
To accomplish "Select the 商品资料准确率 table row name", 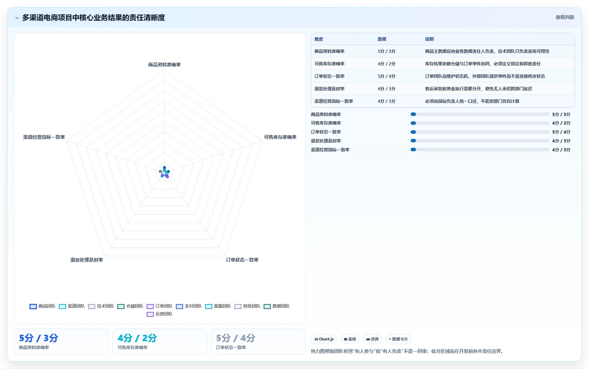I will pyautogui.click(x=329, y=51).
